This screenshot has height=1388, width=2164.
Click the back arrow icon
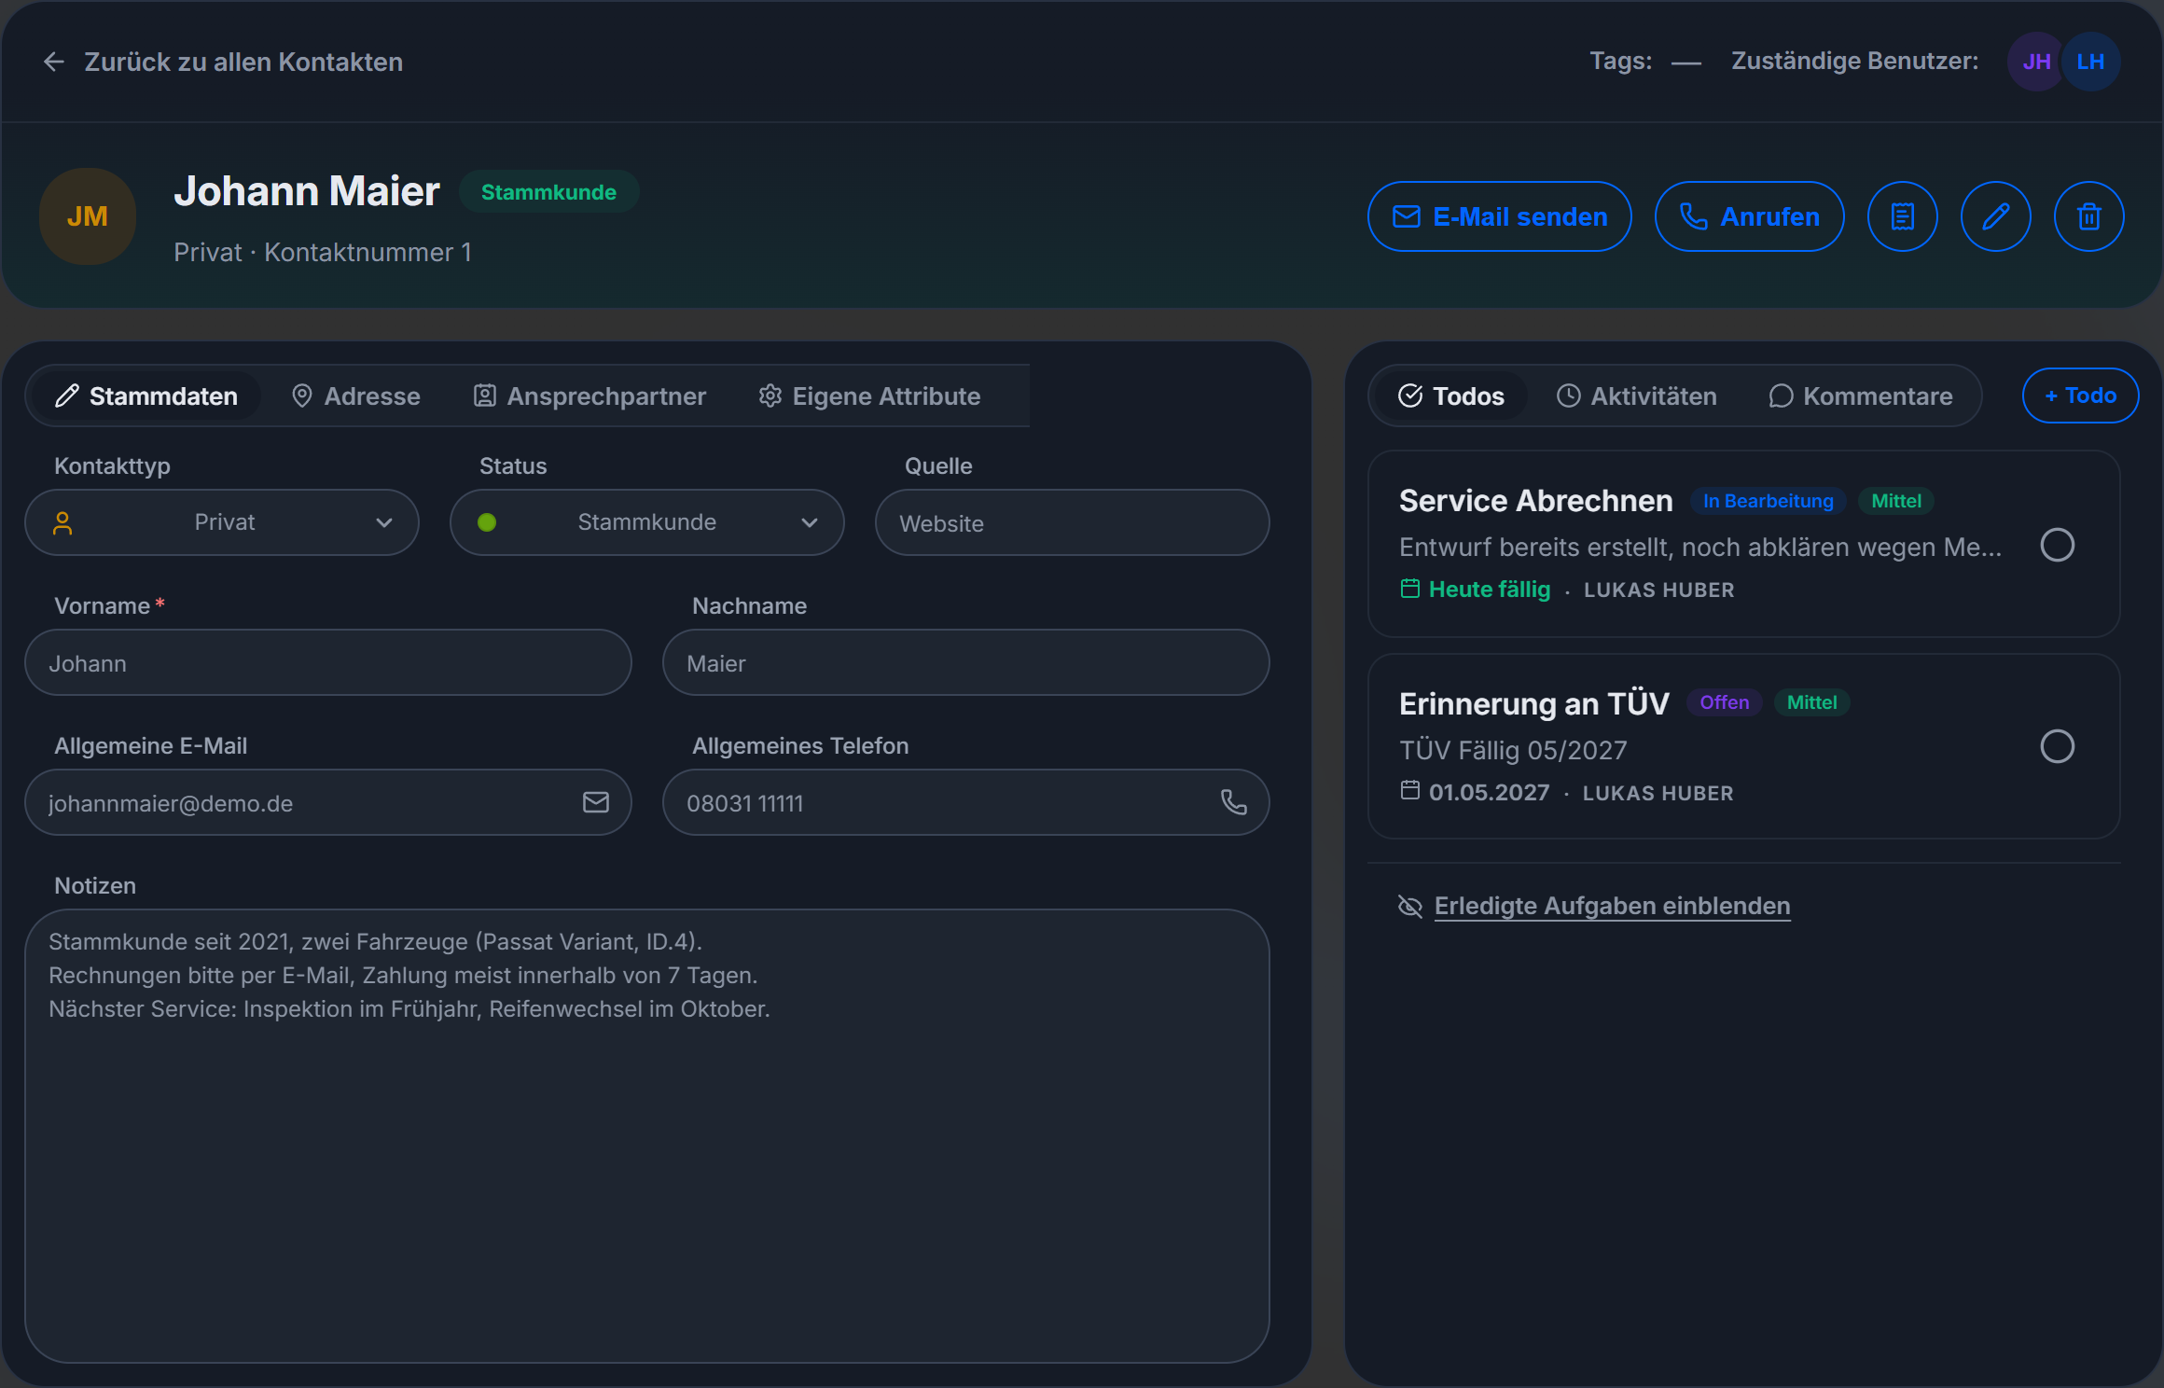54,62
